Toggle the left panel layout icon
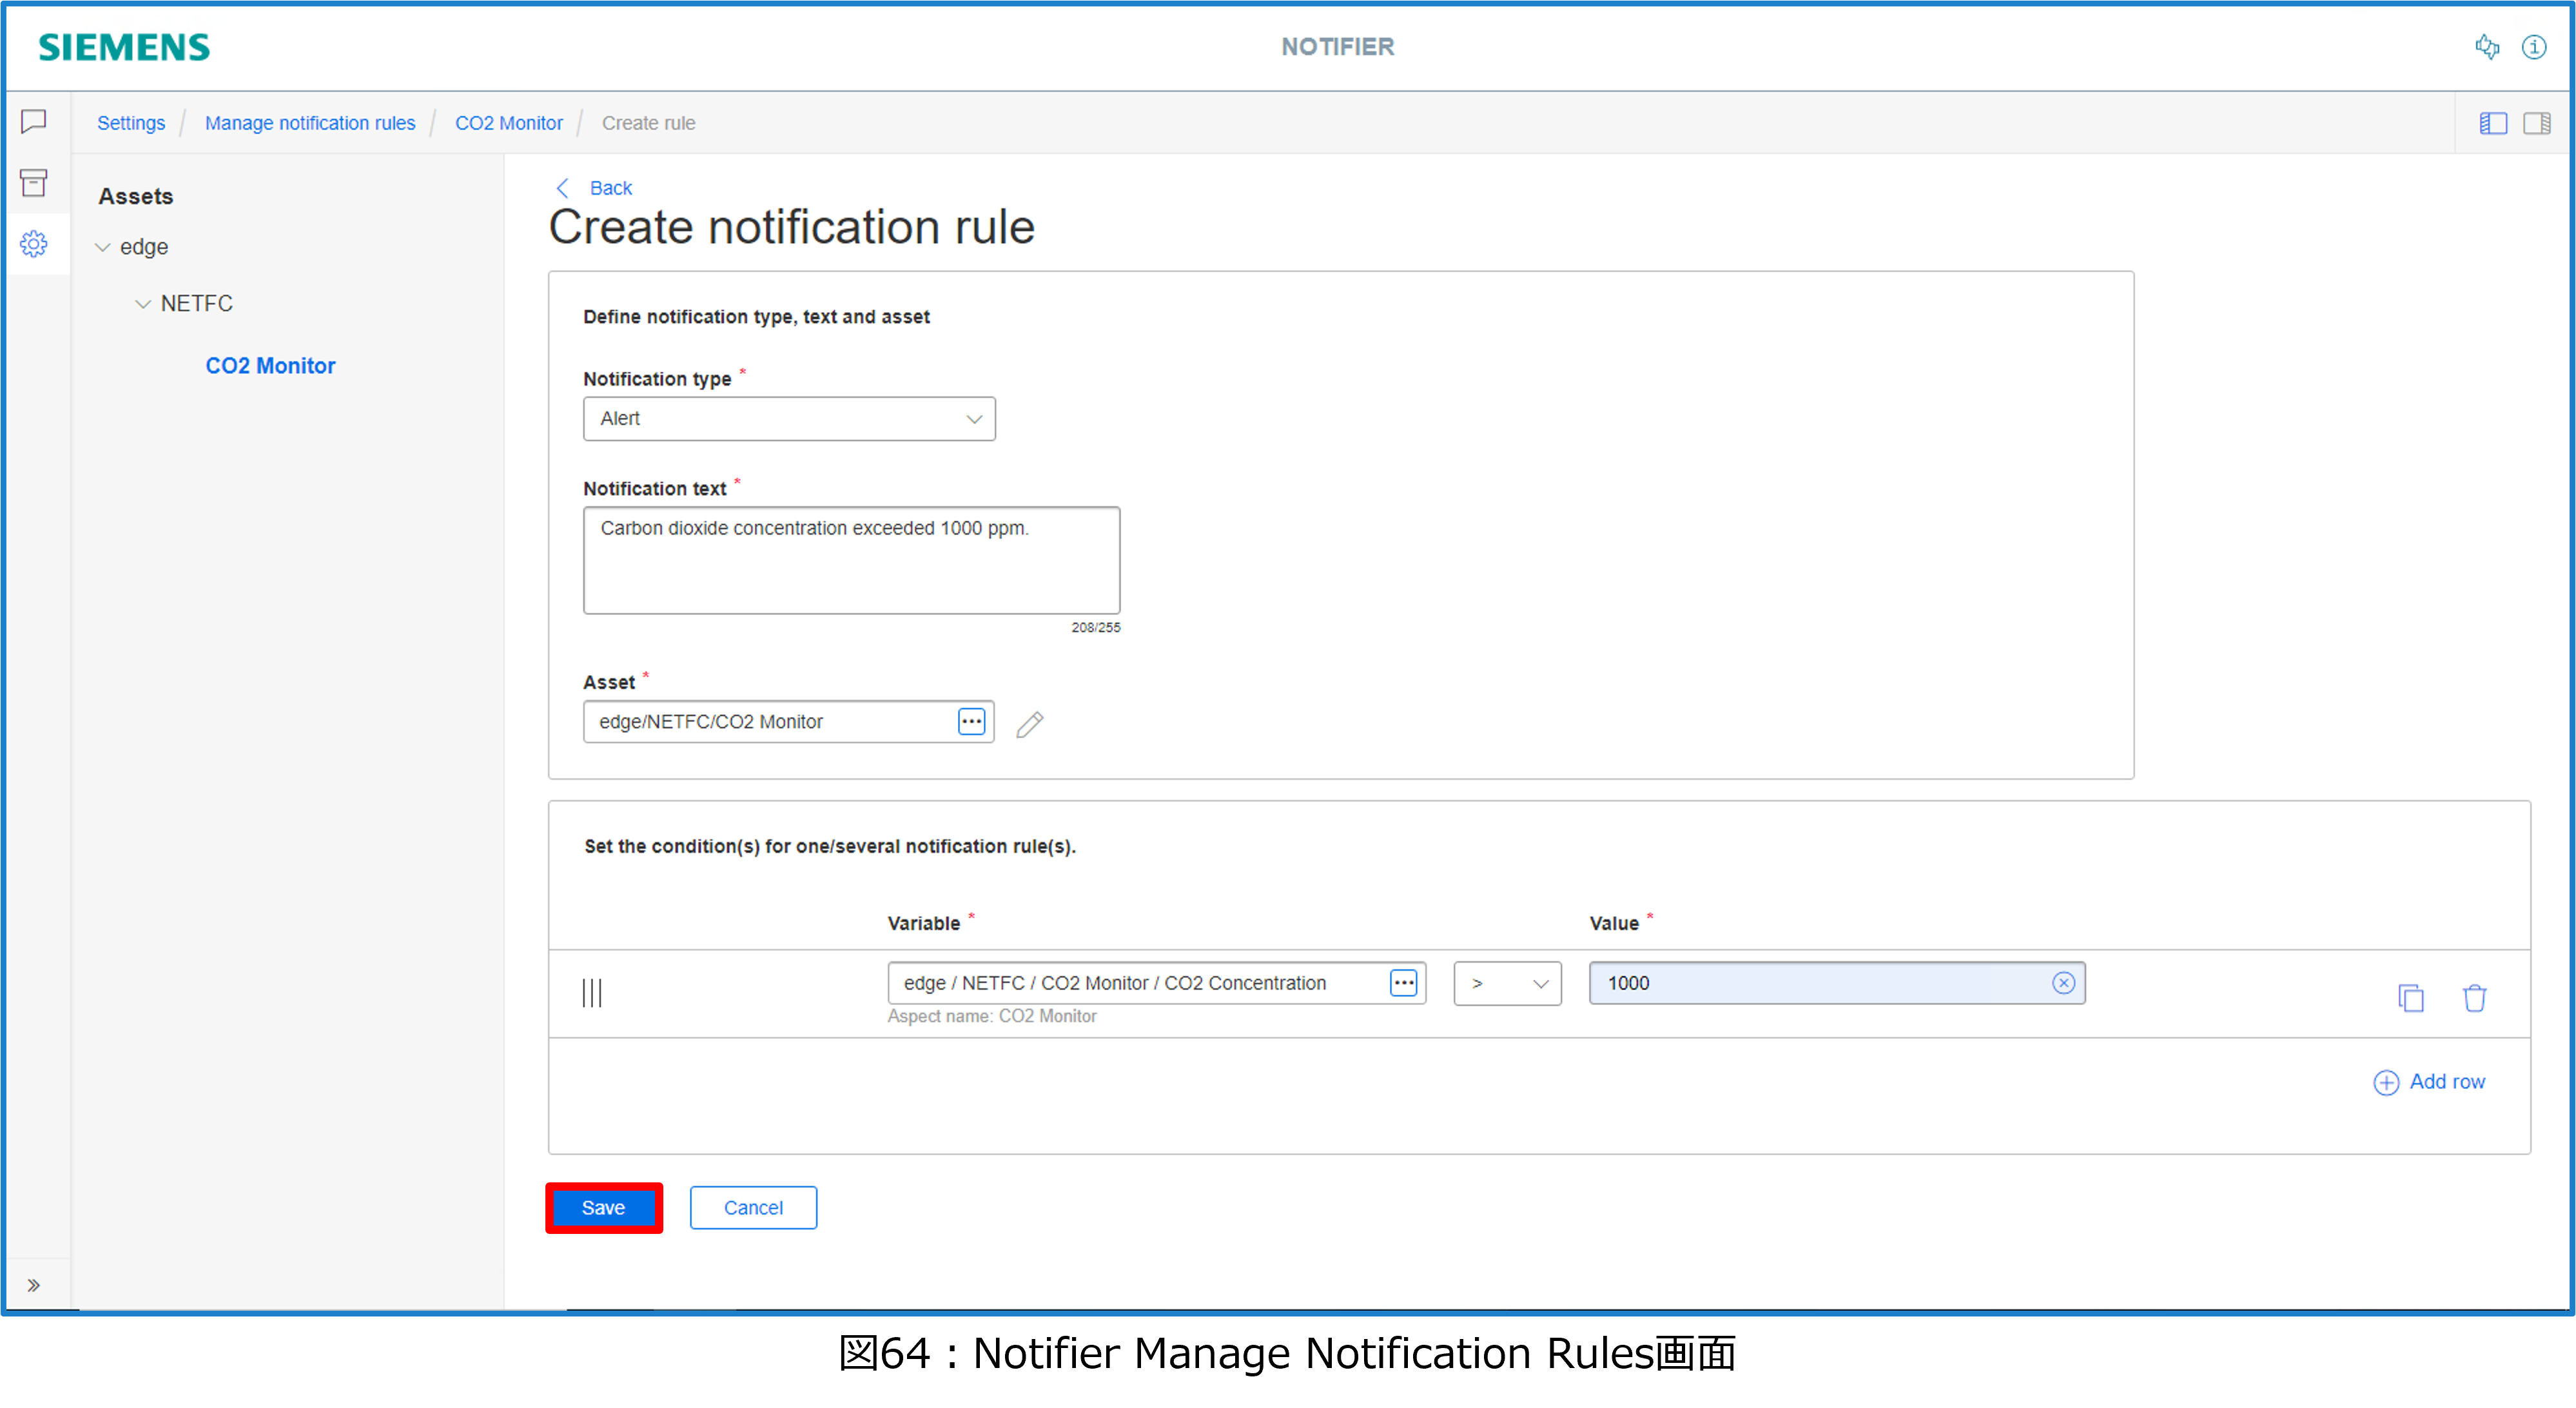The width and height of the screenshot is (2576, 1408). coord(2493,123)
